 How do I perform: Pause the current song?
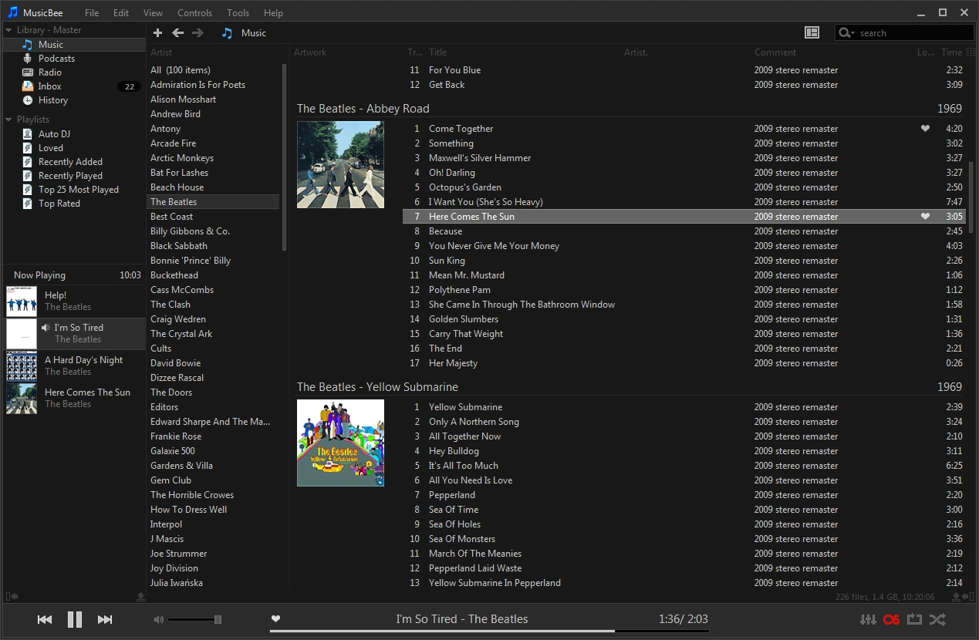pos(75,619)
